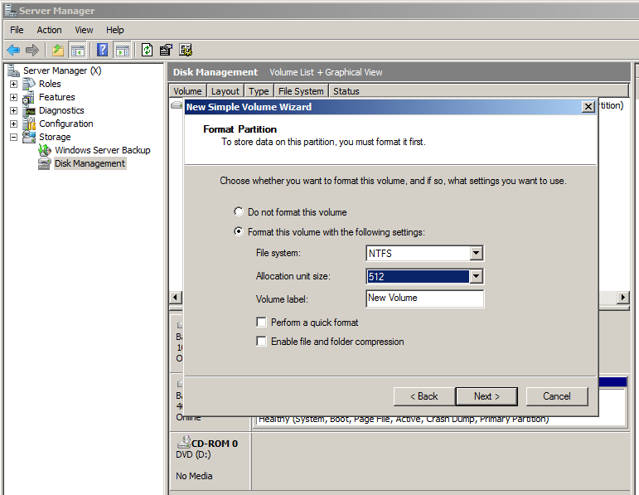Select the Storage tree item label
Image resolution: width=639 pixels, height=495 pixels.
click(55, 137)
